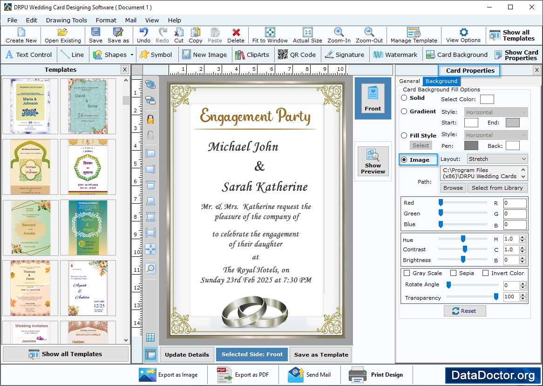Click the Hue slider
543x386 pixels.
click(462, 239)
